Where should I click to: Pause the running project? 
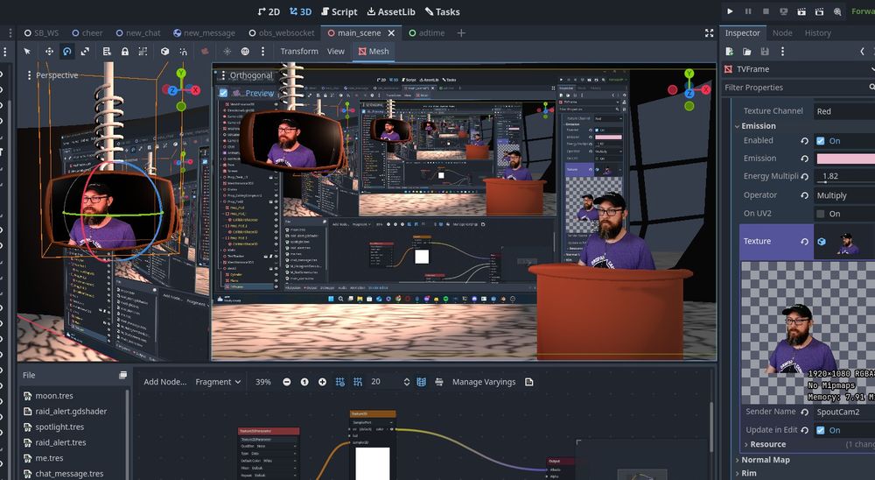pos(748,11)
